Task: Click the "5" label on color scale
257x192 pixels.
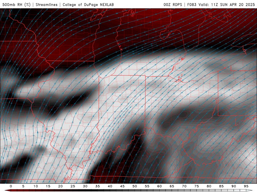Action: pyautogui.click(x=23, y=186)
